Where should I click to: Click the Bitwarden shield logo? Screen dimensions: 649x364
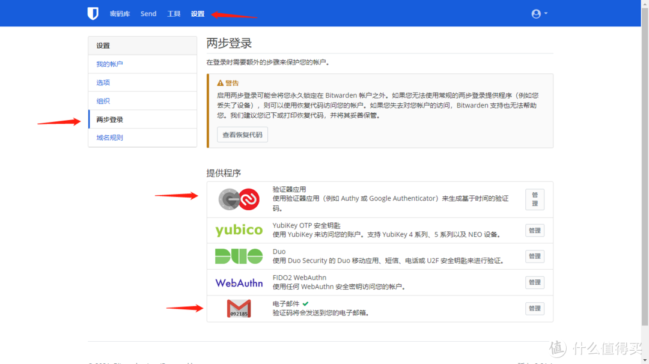(x=93, y=14)
